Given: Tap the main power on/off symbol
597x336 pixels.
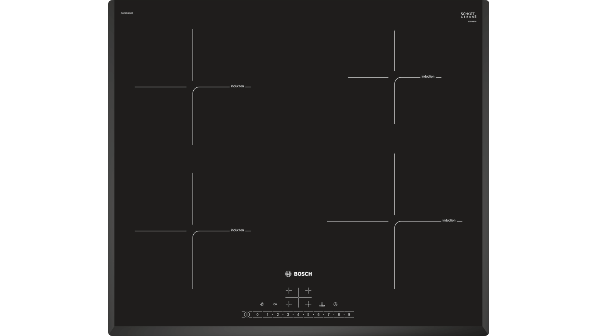Looking at the screenshot, I should click(247, 315).
